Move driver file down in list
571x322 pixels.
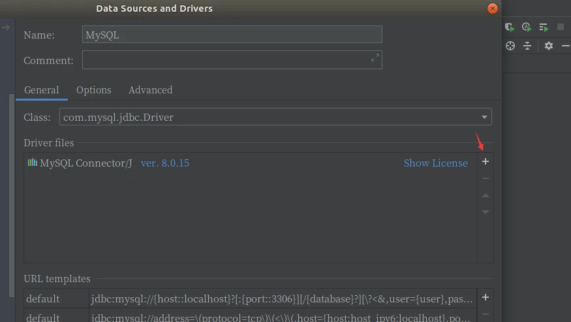[485, 212]
